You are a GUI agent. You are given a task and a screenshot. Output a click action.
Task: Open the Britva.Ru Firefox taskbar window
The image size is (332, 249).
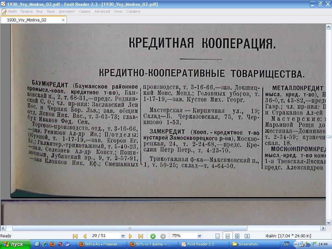pyautogui.click(x=101, y=244)
